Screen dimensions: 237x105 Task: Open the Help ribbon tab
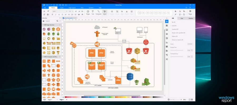click(x=100, y=8)
